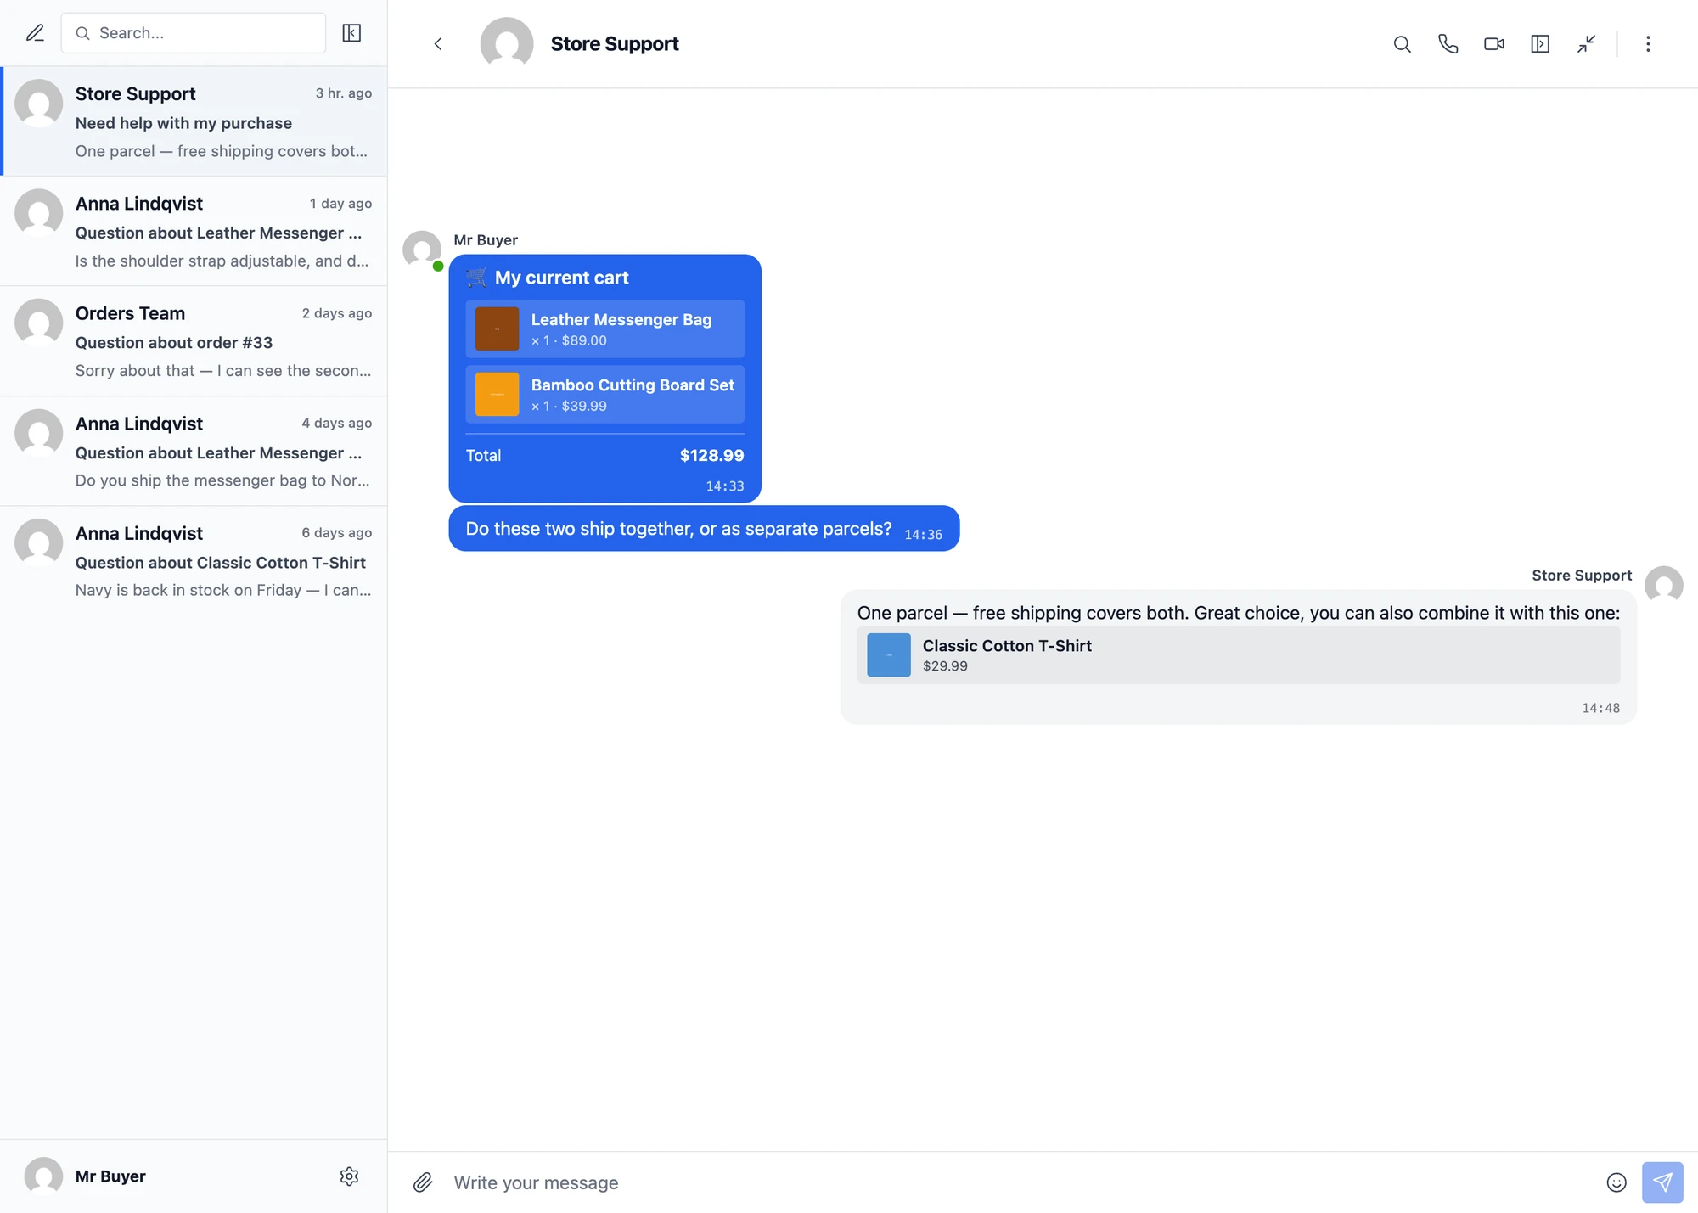
Task: Click Store Support avatar beside the reply message
Action: [1663, 586]
